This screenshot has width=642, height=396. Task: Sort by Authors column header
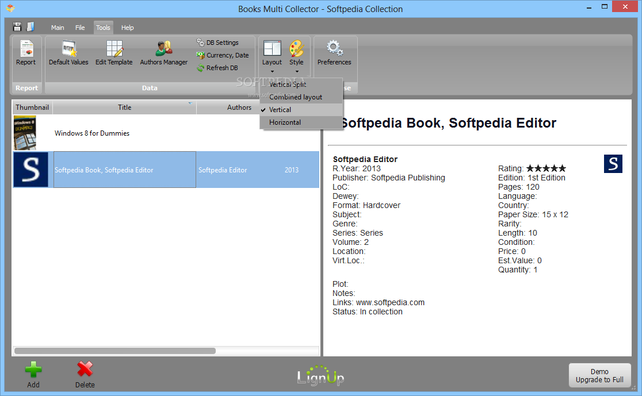239,107
